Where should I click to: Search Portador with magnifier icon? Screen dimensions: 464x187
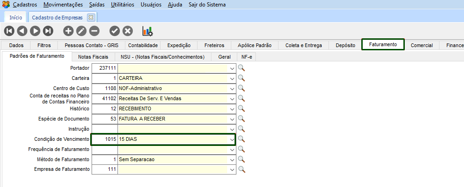(241, 68)
